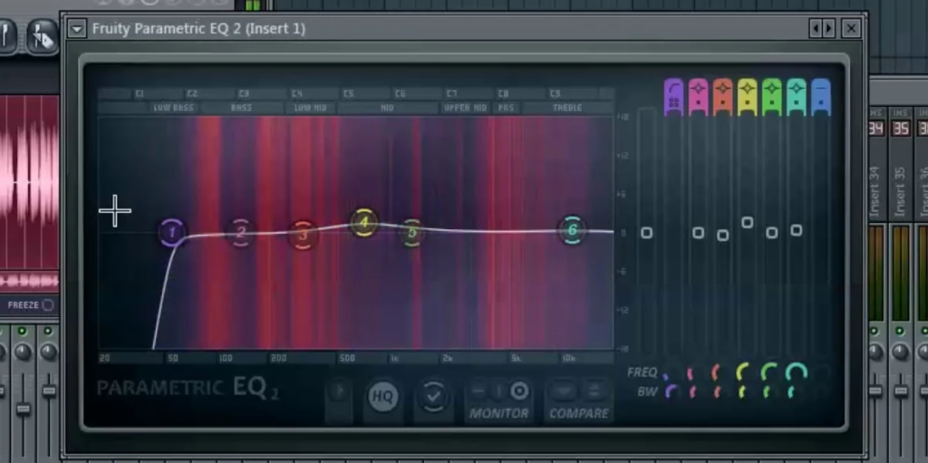
Task: Click the blue band 7 filter type token
Action: coord(821,98)
